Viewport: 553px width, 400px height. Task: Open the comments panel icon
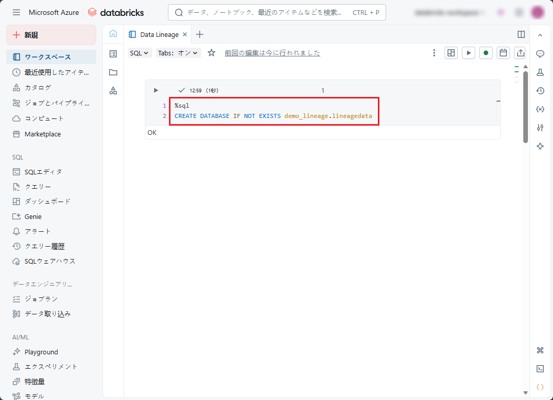tap(540, 54)
